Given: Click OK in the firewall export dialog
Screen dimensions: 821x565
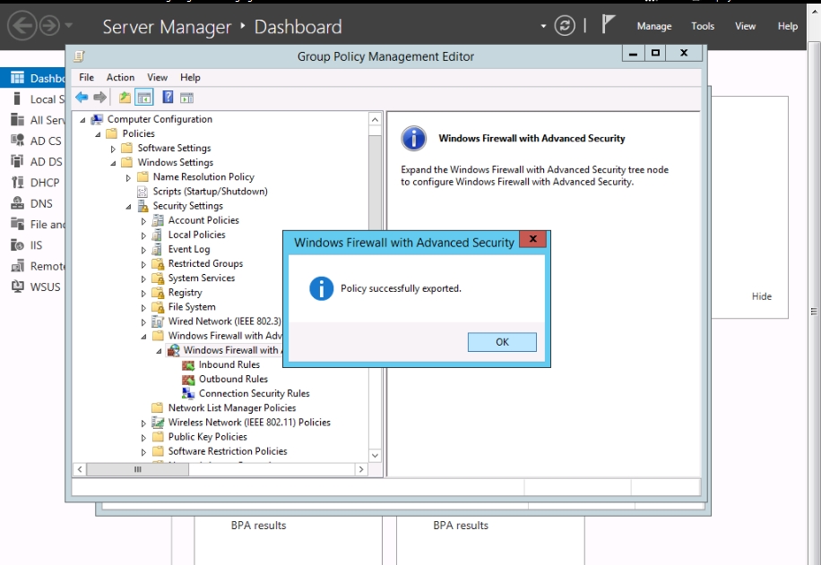Looking at the screenshot, I should 502,342.
